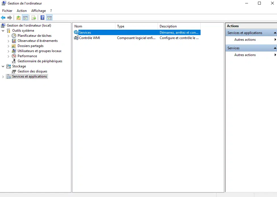Select the Services row name

click(85, 33)
